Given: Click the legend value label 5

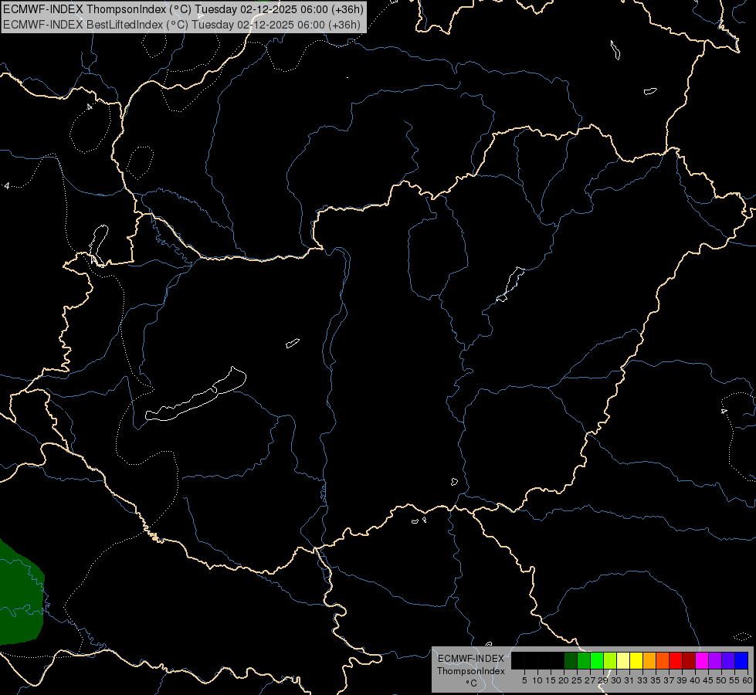Looking at the screenshot, I should tap(524, 680).
